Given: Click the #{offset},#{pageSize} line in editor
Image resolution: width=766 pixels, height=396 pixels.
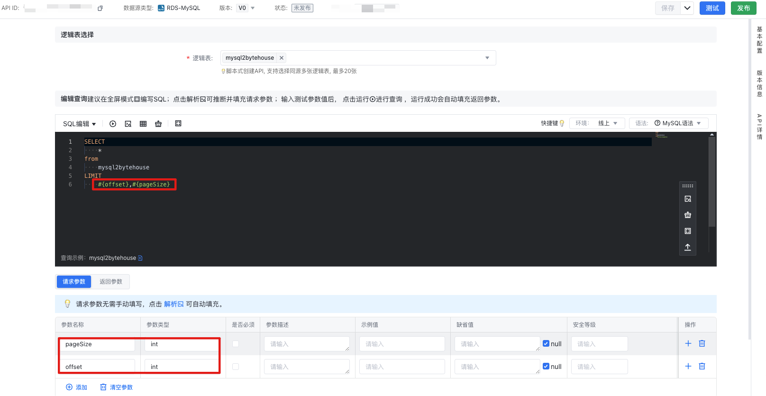Looking at the screenshot, I should coord(134,184).
